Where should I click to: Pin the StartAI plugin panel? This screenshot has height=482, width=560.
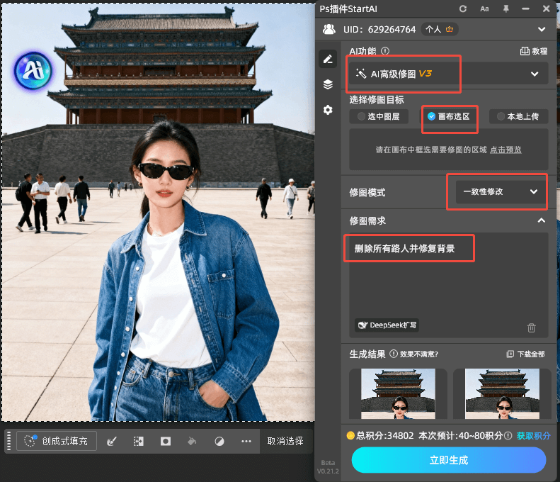pos(505,9)
